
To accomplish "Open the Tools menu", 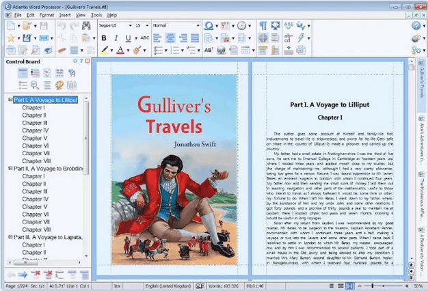I will click(96, 15).
